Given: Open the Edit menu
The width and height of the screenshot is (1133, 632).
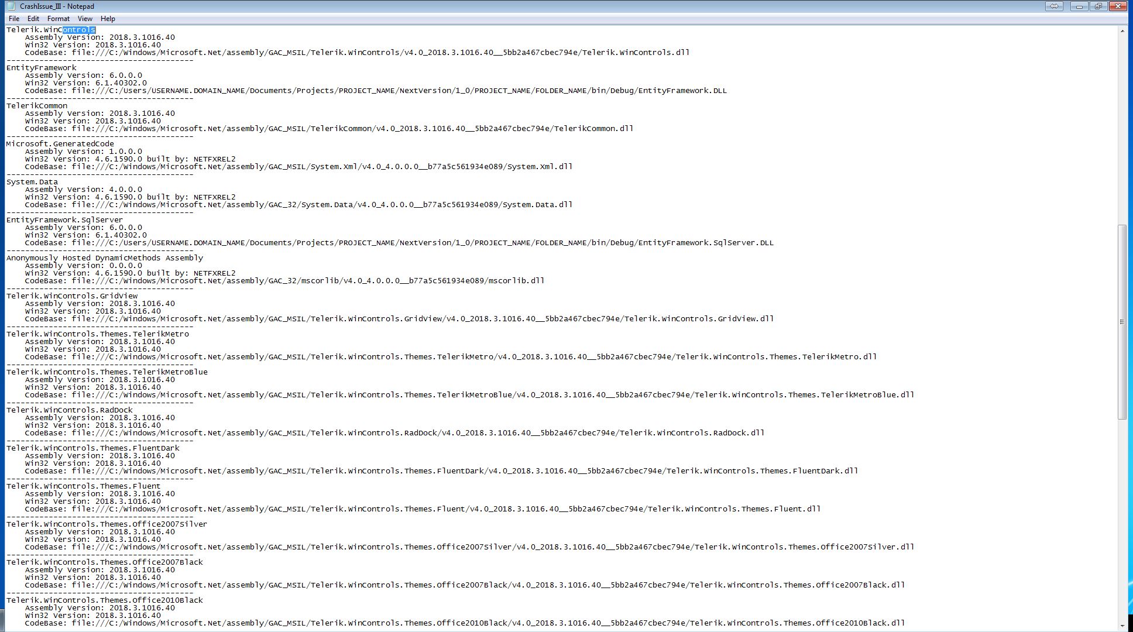Looking at the screenshot, I should point(33,19).
